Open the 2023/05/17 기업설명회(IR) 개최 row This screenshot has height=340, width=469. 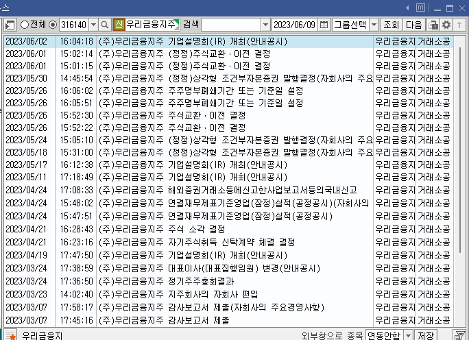(228, 165)
